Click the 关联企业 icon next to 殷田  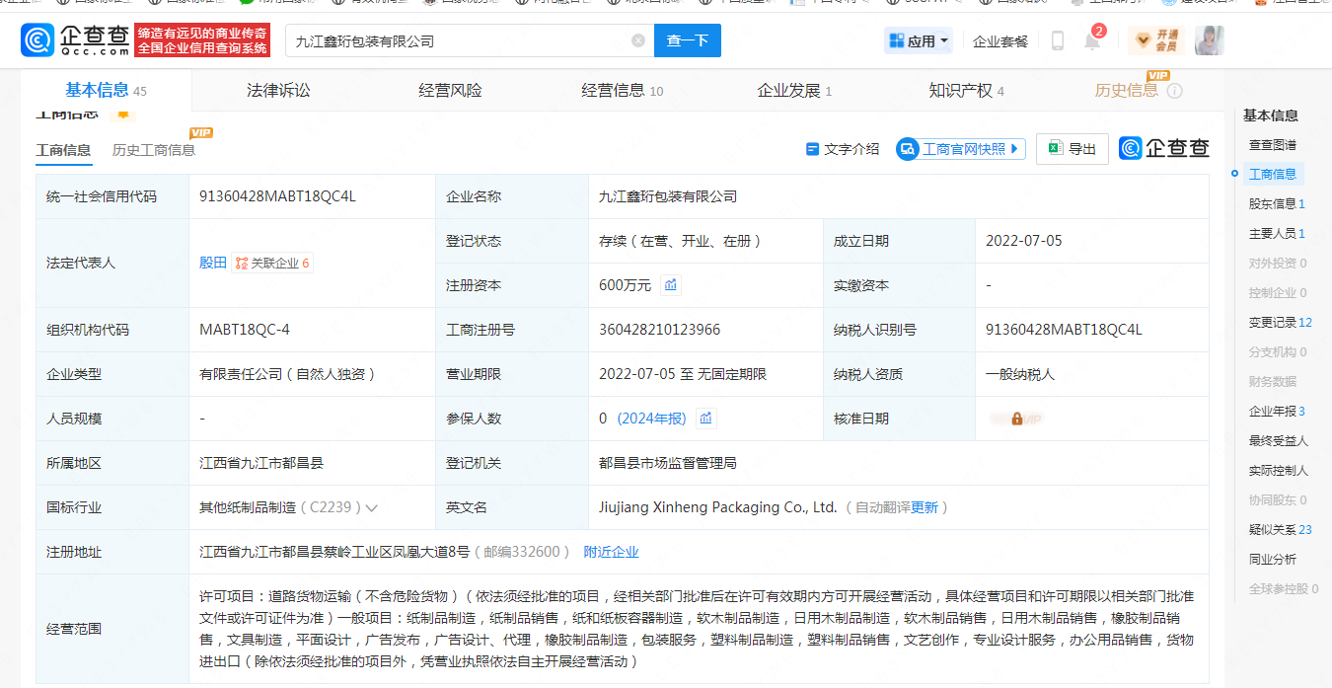[240, 264]
